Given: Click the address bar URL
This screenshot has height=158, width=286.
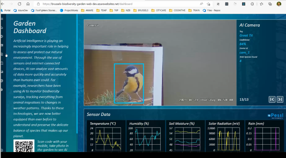Looking at the screenshot, I should pos(87,4).
